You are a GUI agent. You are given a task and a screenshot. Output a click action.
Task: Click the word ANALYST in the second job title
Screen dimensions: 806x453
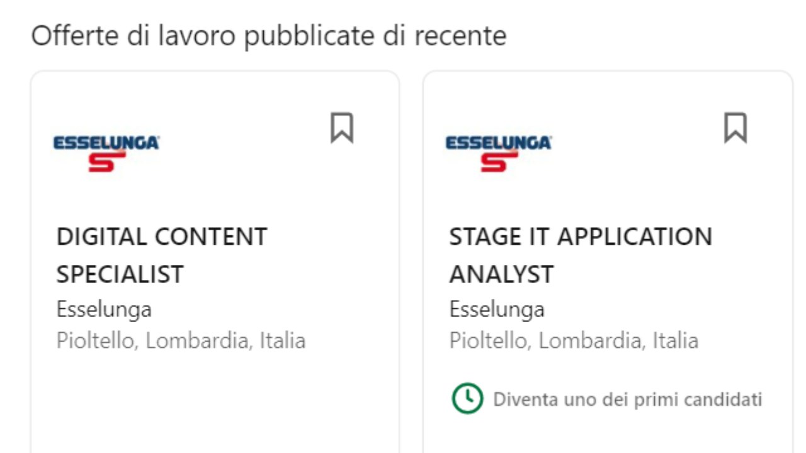coord(501,274)
